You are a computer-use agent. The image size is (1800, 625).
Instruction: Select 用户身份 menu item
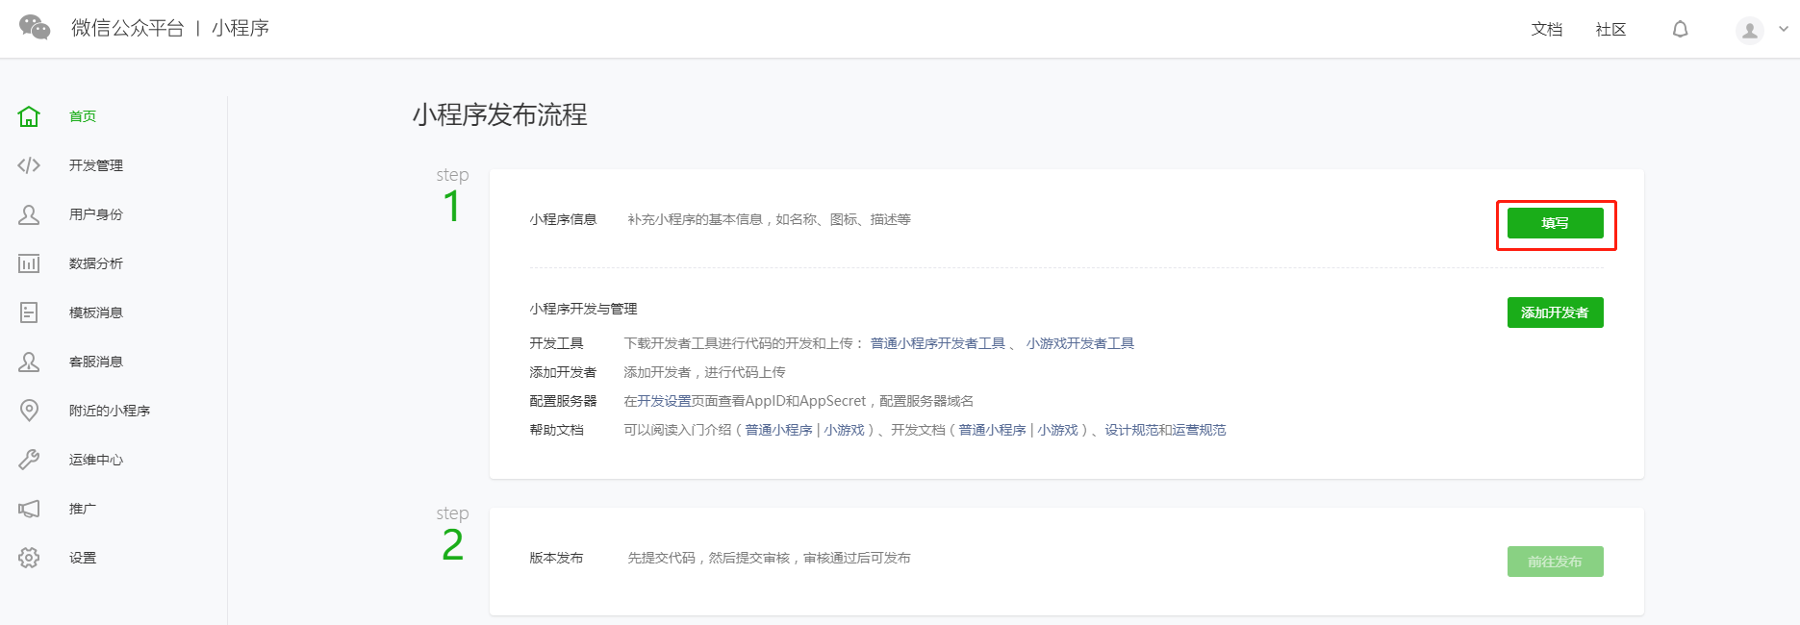click(96, 214)
